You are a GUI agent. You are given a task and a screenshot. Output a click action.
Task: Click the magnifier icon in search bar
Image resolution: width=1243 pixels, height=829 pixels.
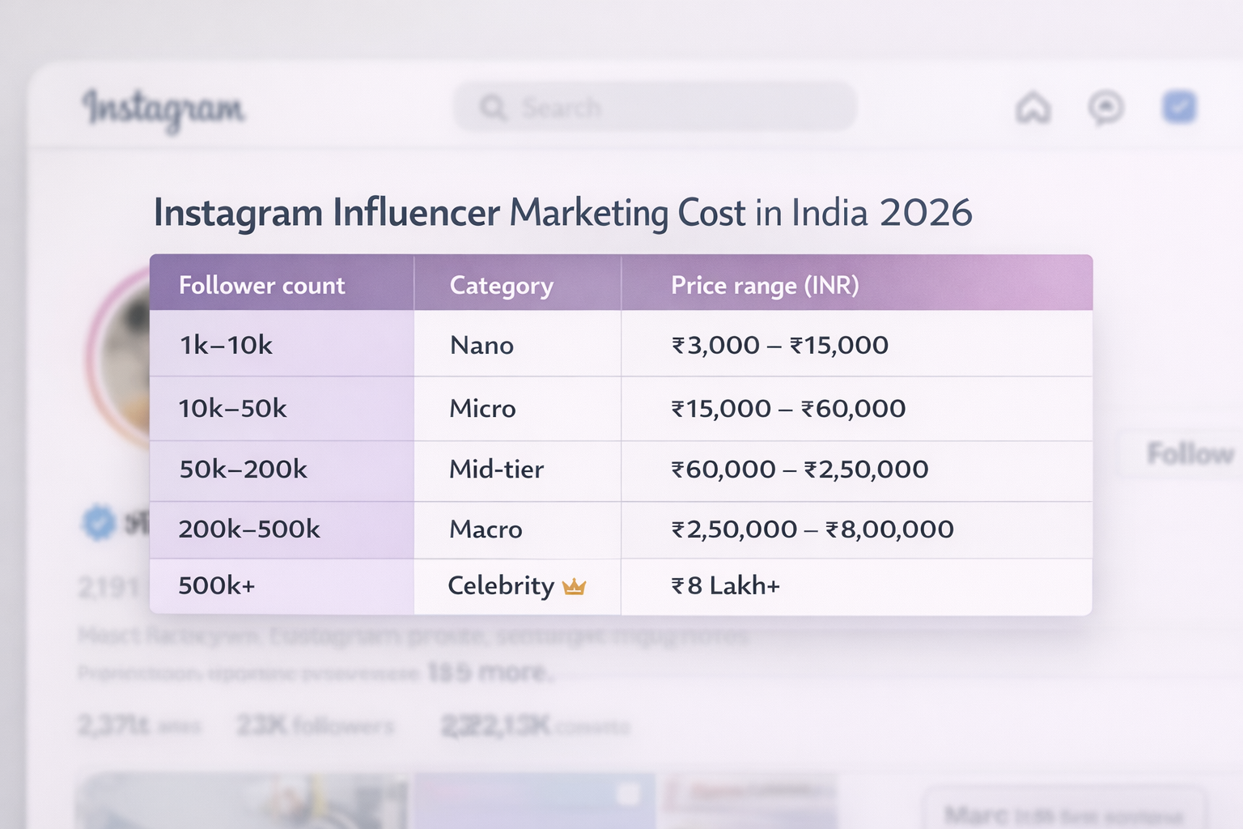[x=492, y=108]
